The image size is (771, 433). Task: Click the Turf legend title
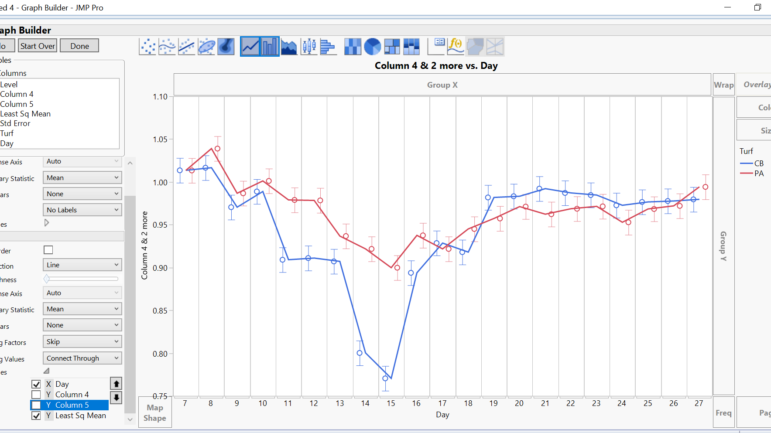[746, 151]
